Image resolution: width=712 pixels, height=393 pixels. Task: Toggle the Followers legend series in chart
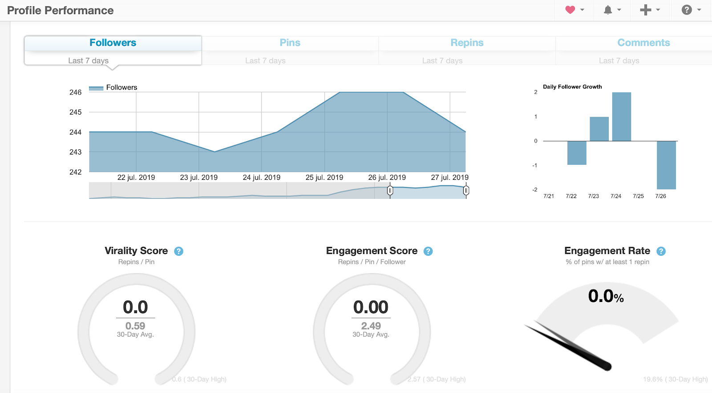113,87
